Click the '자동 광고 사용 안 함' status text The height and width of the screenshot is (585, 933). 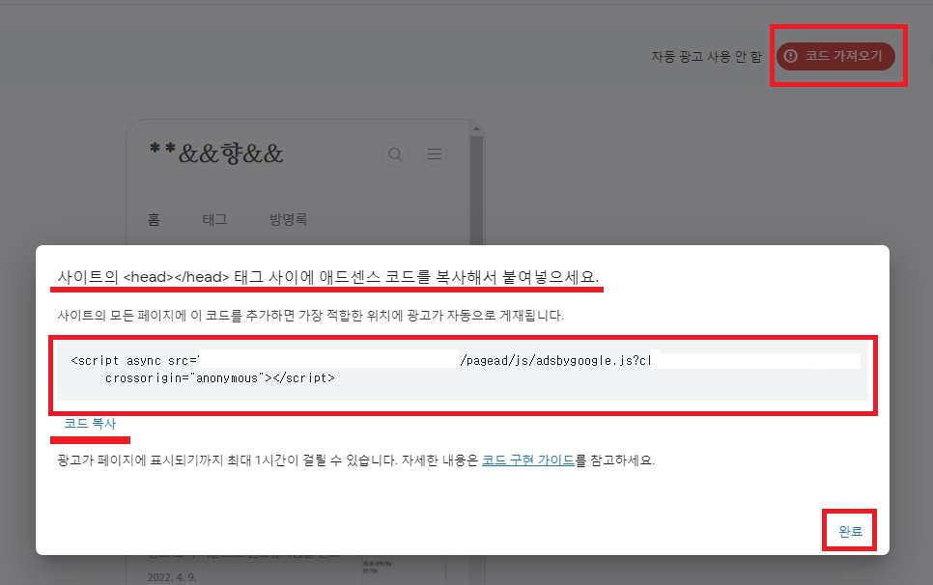pyautogui.click(x=706, y=57)
